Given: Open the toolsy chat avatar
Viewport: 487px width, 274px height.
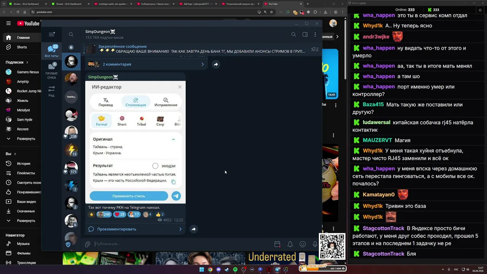Looking at the screenshot, I should coord(71,97).
